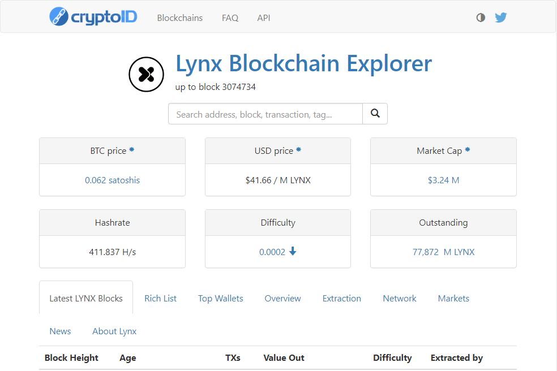Viewport: 557px width, 371px height.
Task: Click the Lynx coin logo
Action: (147, 74)
